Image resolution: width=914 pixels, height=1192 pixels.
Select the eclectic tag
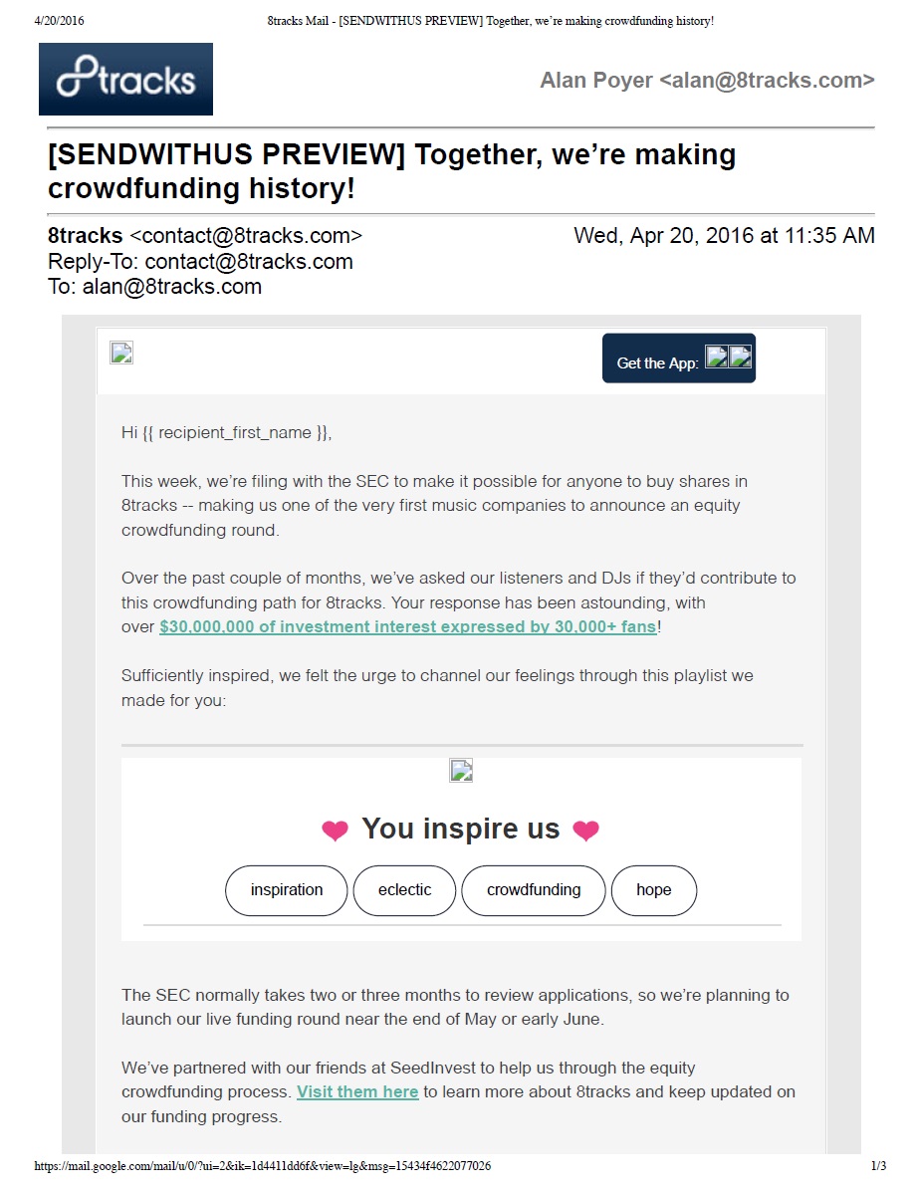point(404,890)
